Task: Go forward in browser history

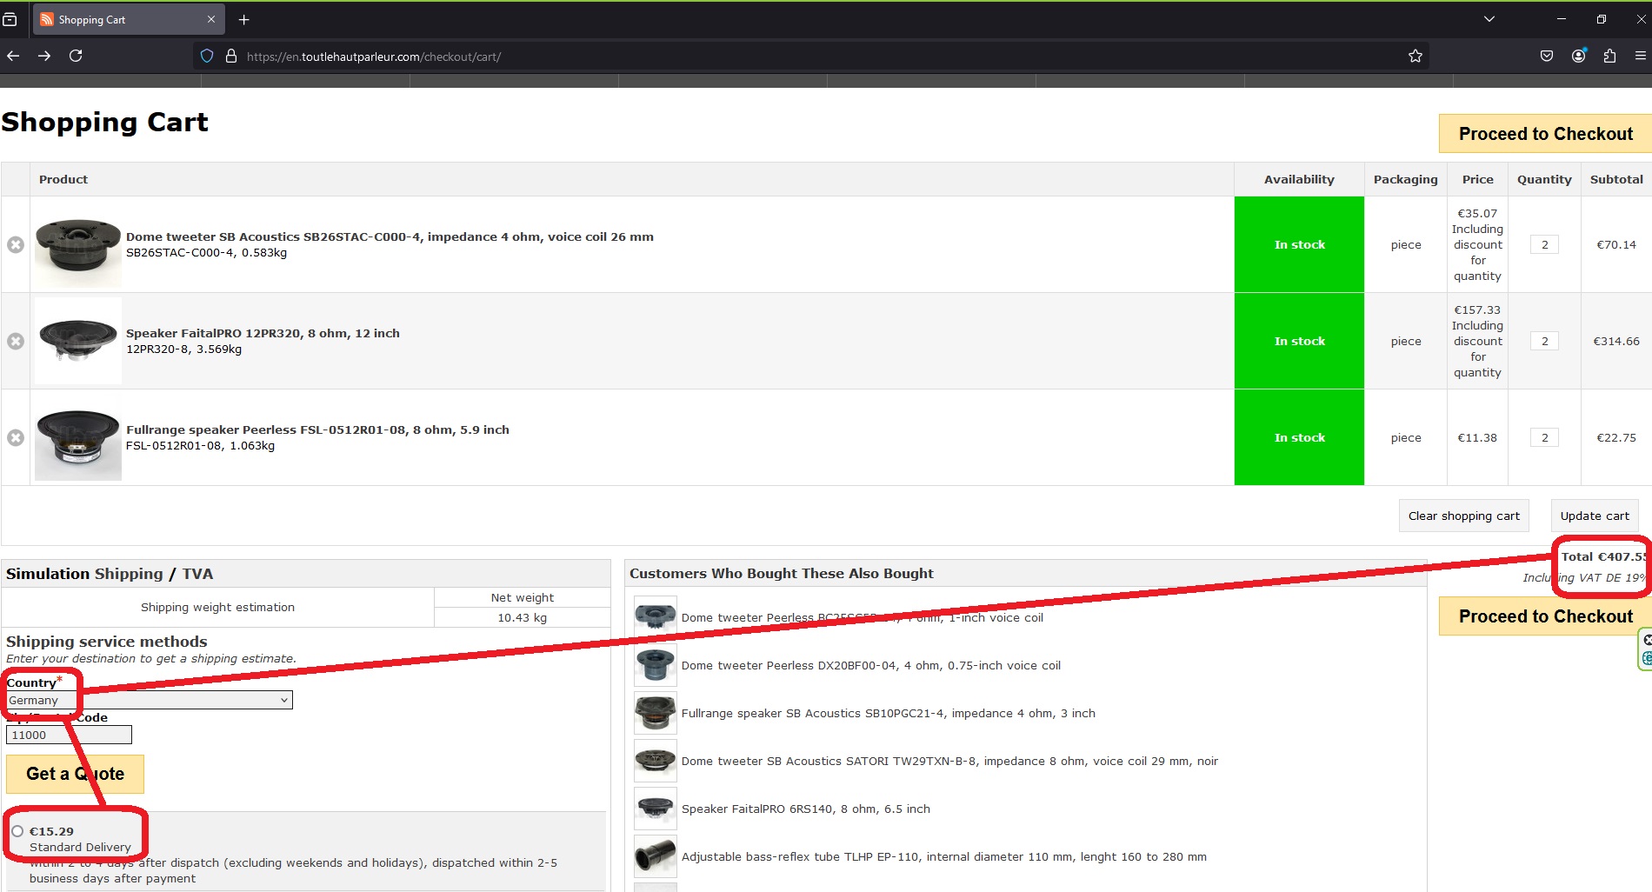Action: [44, 56]
